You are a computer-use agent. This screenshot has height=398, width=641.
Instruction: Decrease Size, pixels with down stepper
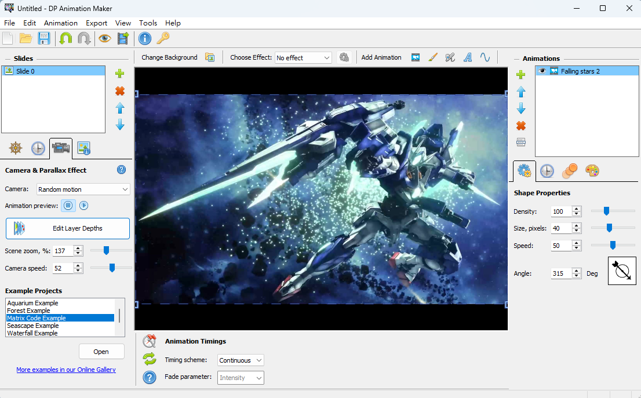tap(577, 231)
